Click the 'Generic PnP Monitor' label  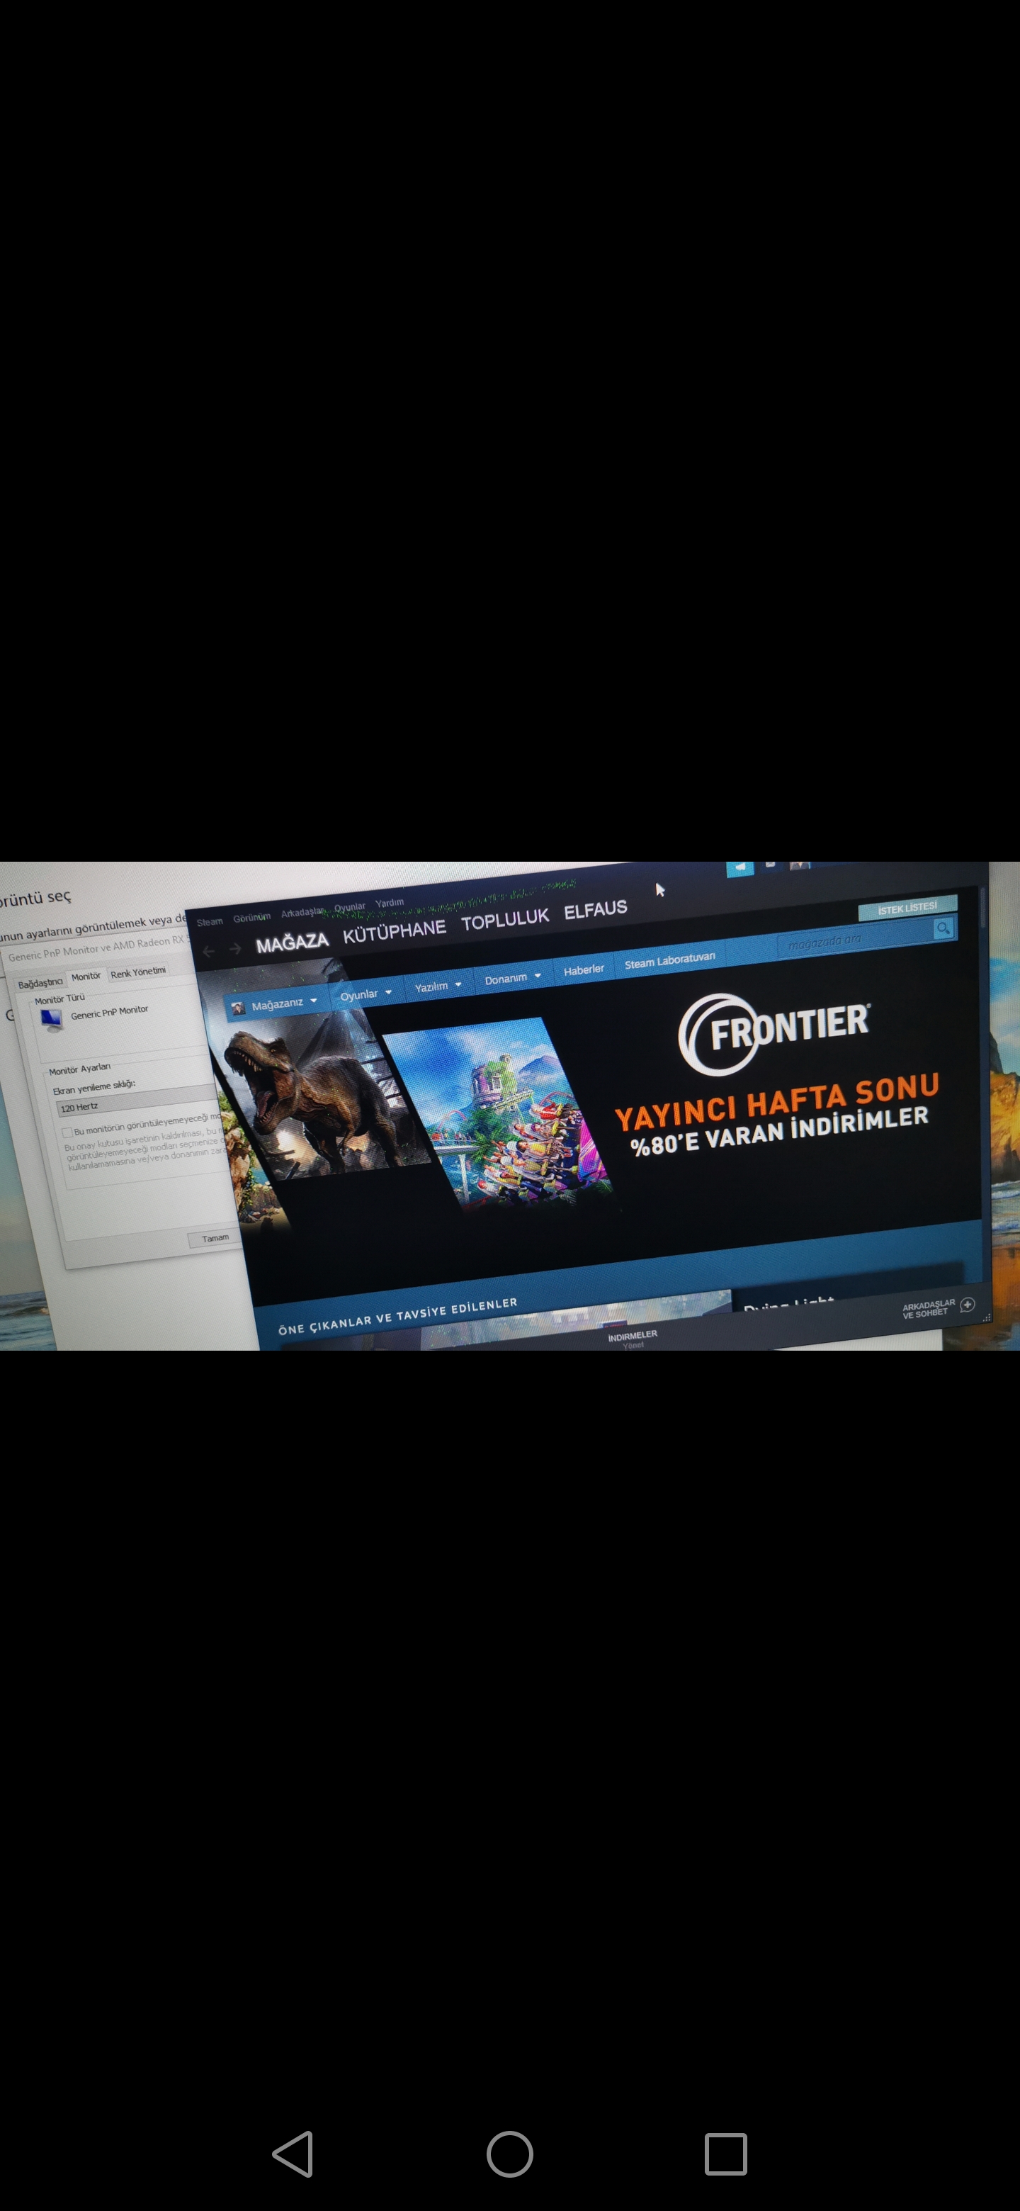click(x=109, y=1012)
